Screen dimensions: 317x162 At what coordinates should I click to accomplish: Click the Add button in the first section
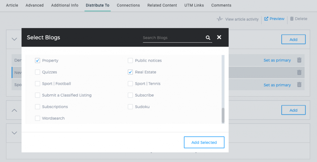tap(293, 39)
